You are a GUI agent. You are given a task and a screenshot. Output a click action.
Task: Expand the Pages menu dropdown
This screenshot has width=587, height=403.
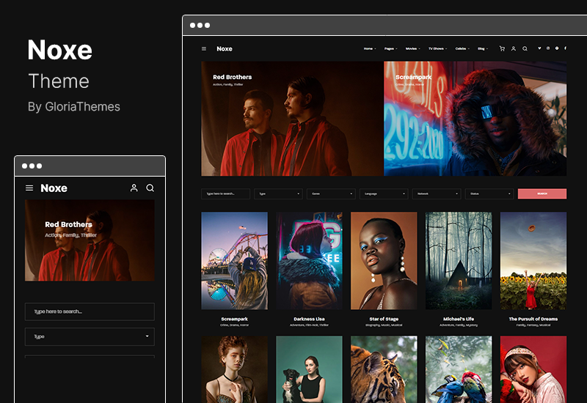tap(390, 48)
